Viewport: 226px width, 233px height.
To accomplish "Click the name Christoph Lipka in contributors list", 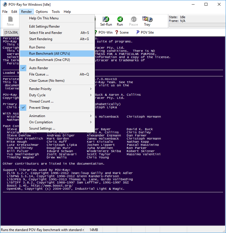I will pyautogui.click(x=62, y=145).
